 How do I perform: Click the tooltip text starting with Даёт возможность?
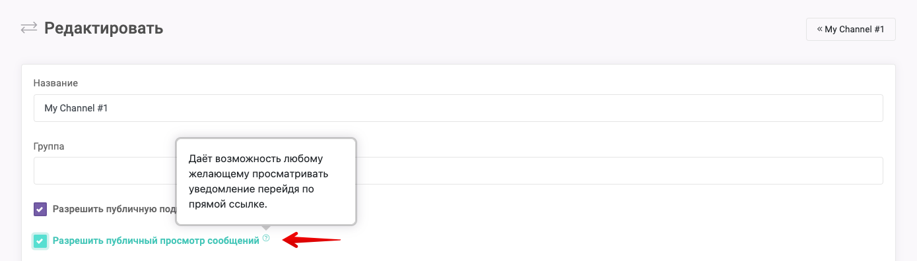click(265, 181)
